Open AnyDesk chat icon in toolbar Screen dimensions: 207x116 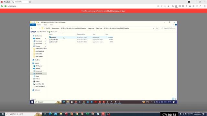click(x=183, y=6)
